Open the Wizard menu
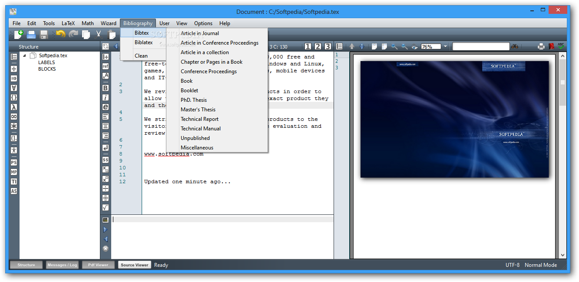This screenshot has width=579, height=282. (x=109, y=23)
